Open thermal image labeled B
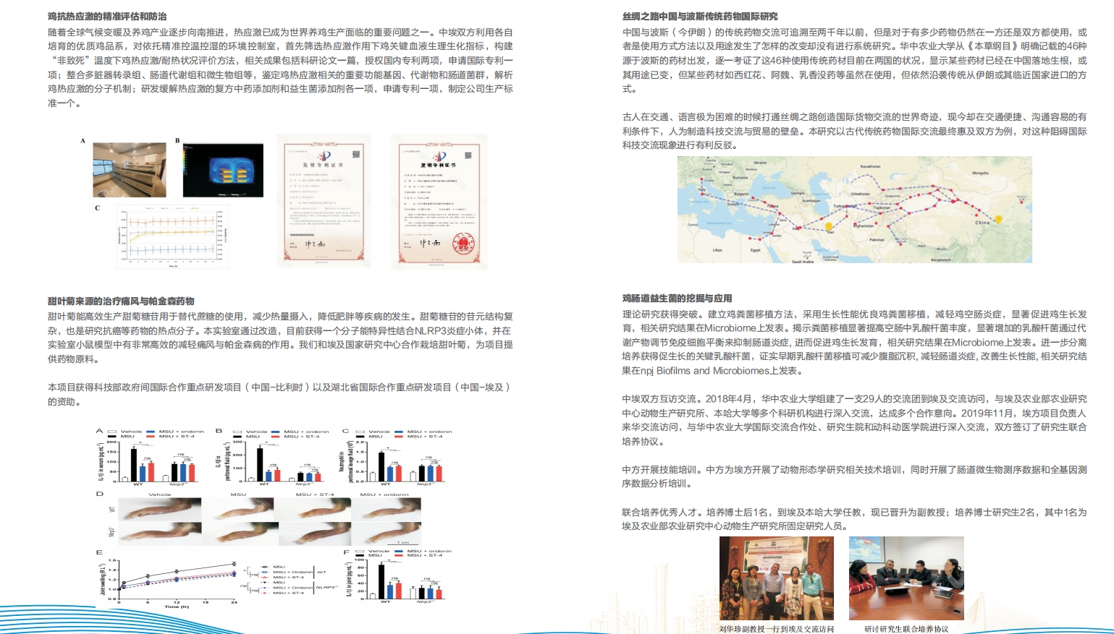1114x634 pixels. tap(223, 170)
